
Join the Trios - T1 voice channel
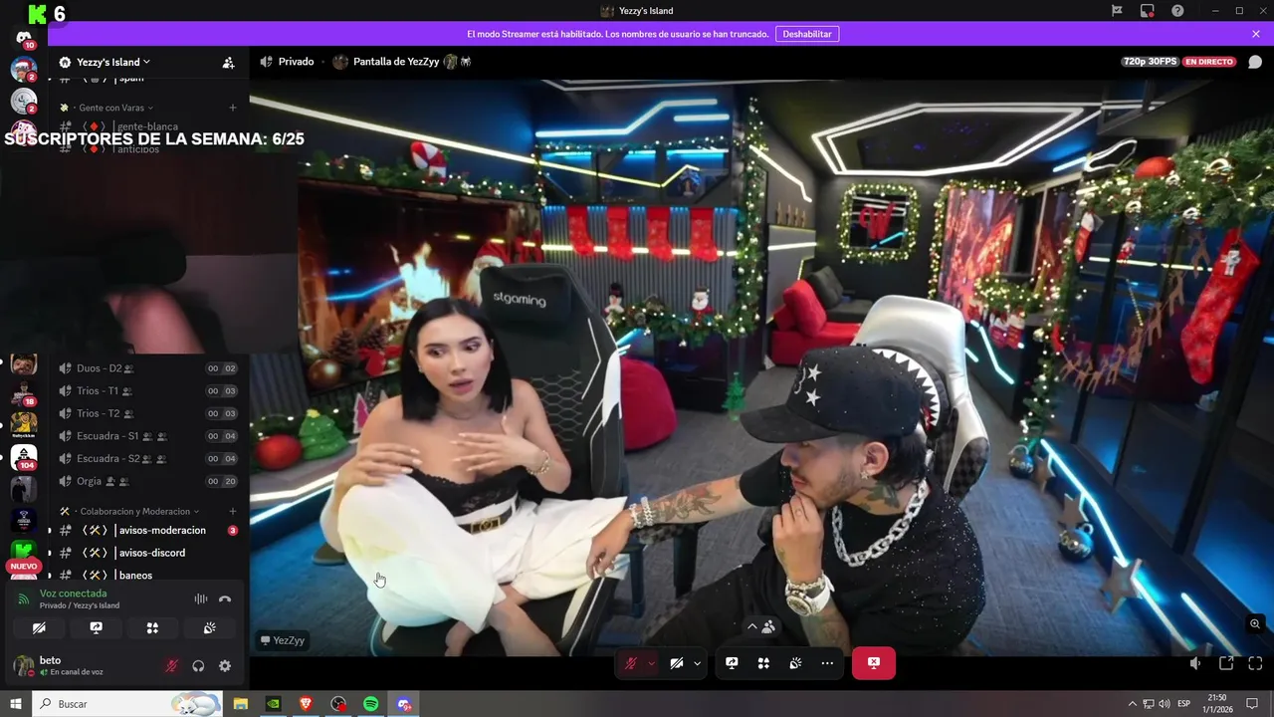147,390
